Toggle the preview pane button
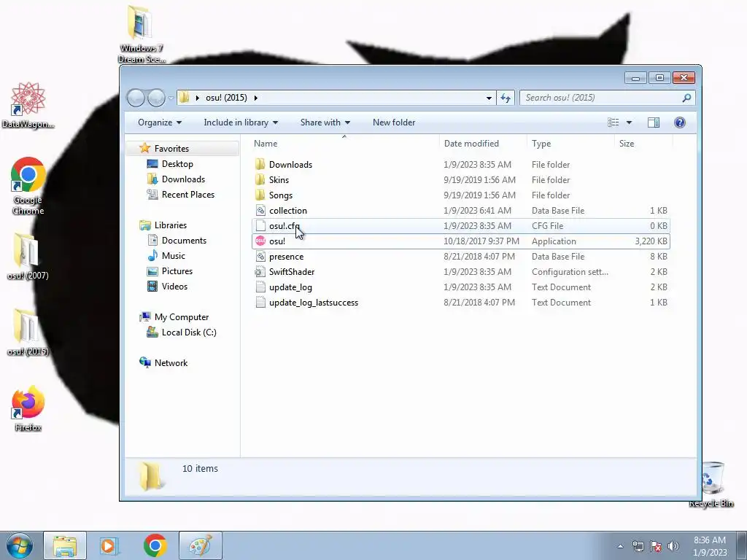The height and width of the screenshot is (560, 747). point(653,122)
